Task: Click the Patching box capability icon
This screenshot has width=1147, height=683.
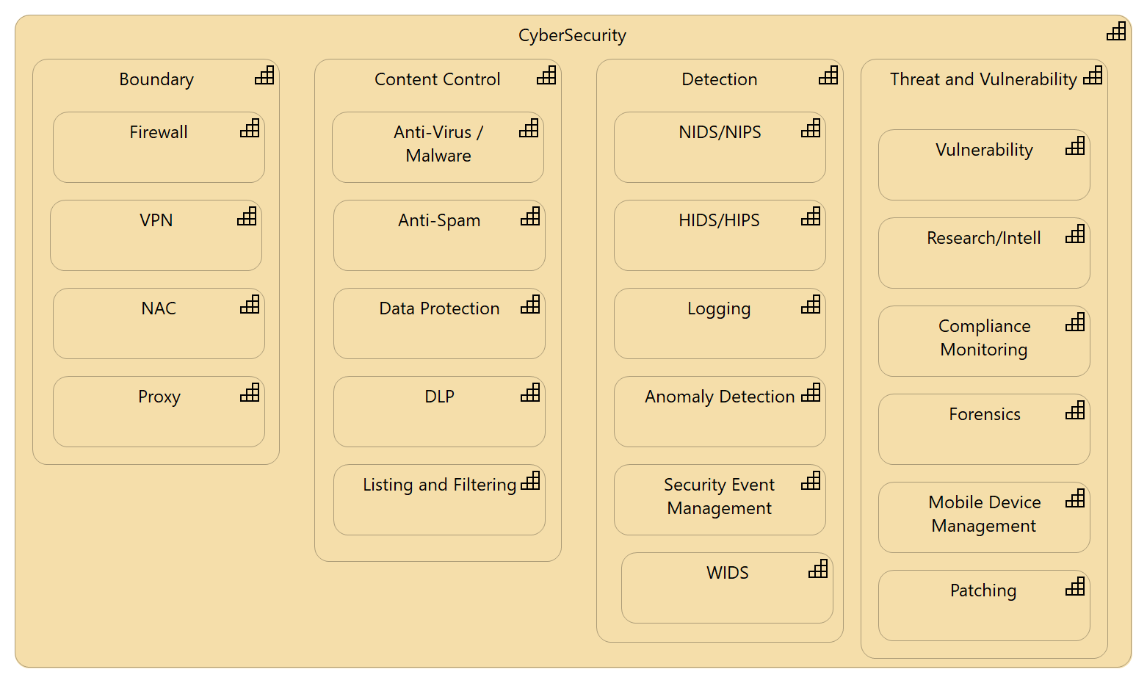Action: tap(1075, 587)
